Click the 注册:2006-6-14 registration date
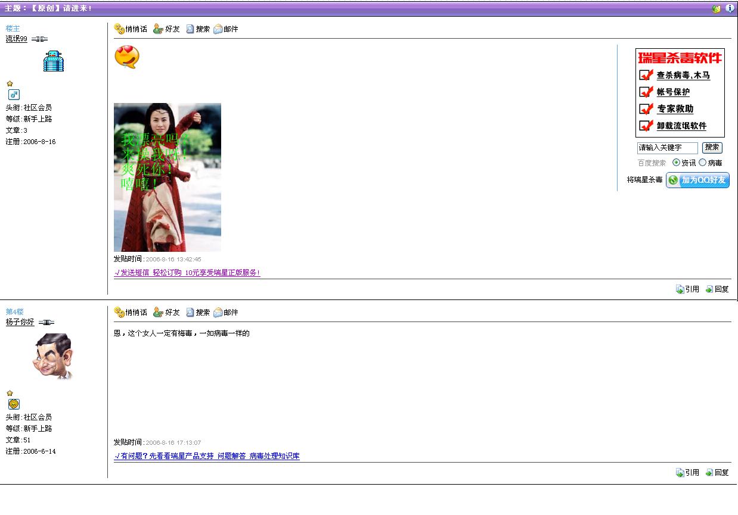Viewport: 738px width, 515px height. [31, 451]
